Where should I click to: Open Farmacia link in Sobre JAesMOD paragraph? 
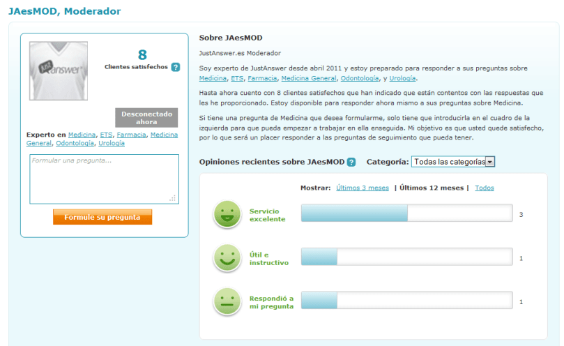point(262,78)
